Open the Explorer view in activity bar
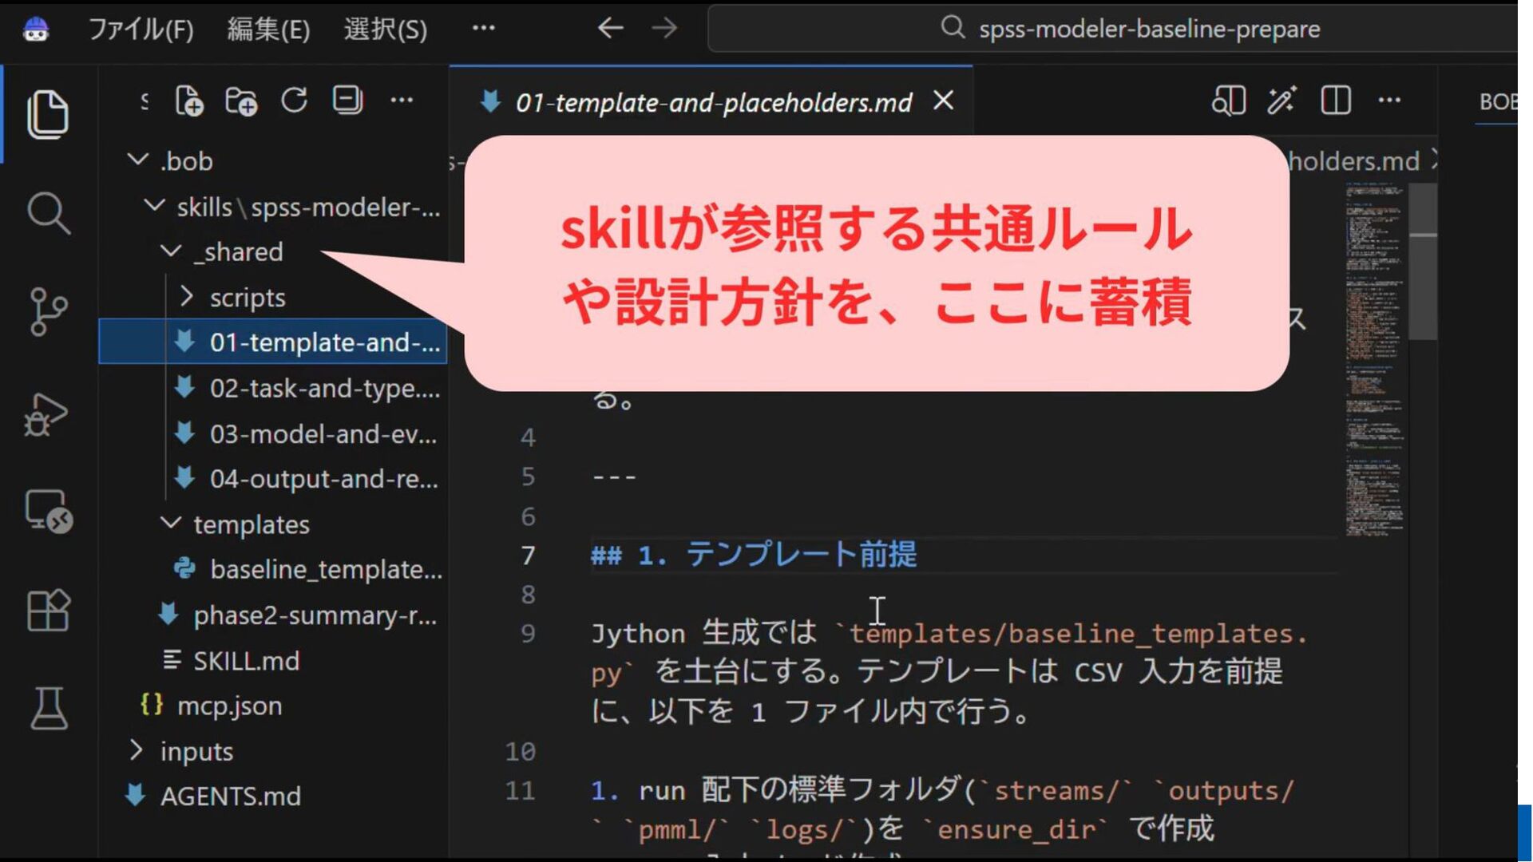The width and height of the screenshot is (1533, 862). (48, 114)
